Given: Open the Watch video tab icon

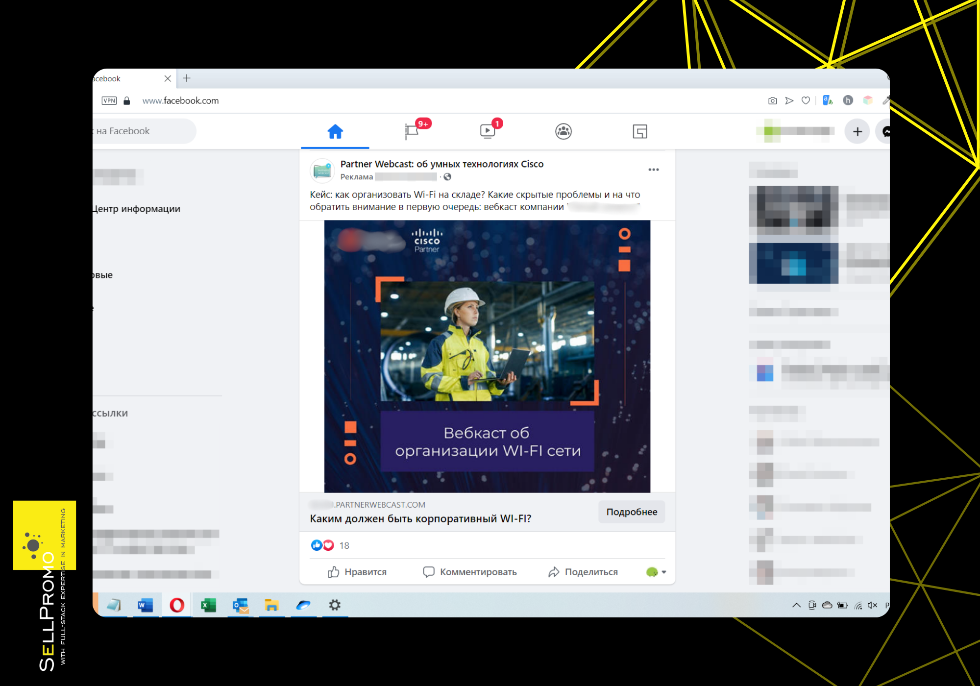Looking at the screenshot, I should pyautogui.click(x=488, y=131).
